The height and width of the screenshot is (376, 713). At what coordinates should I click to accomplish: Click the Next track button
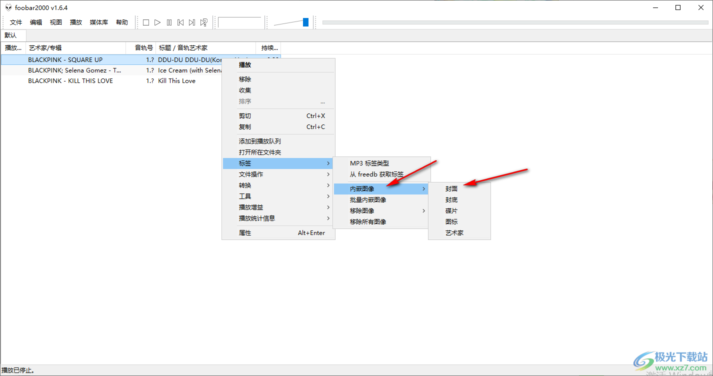(x=192, y=22)
